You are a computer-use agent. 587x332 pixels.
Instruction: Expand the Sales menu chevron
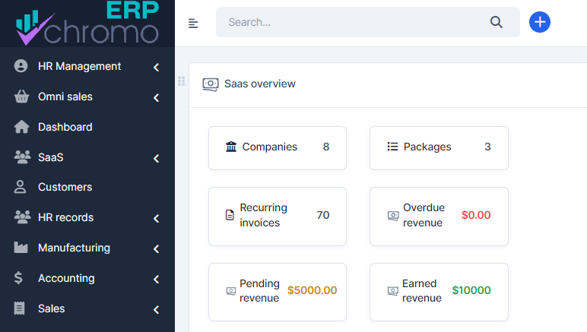(156, 309)
